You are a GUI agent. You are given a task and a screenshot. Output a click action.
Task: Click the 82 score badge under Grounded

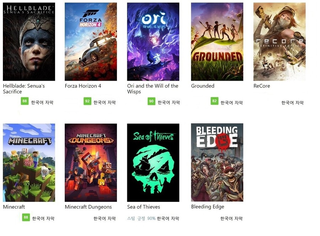tap(214, 101)
